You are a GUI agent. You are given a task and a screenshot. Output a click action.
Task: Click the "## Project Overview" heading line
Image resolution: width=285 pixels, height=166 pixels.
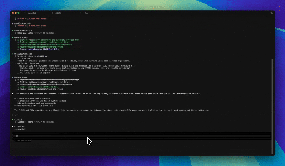[28, 63]
